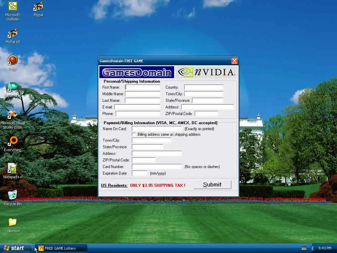
Task: Focus the shipping State/Province field
Action: tap(208, 100)
